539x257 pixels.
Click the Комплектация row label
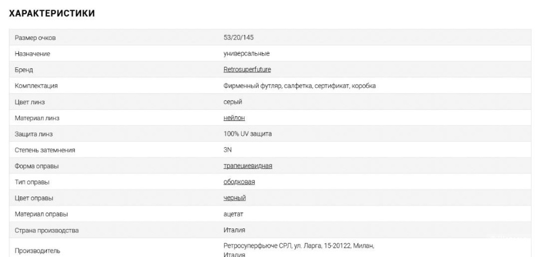click(37, 86)
